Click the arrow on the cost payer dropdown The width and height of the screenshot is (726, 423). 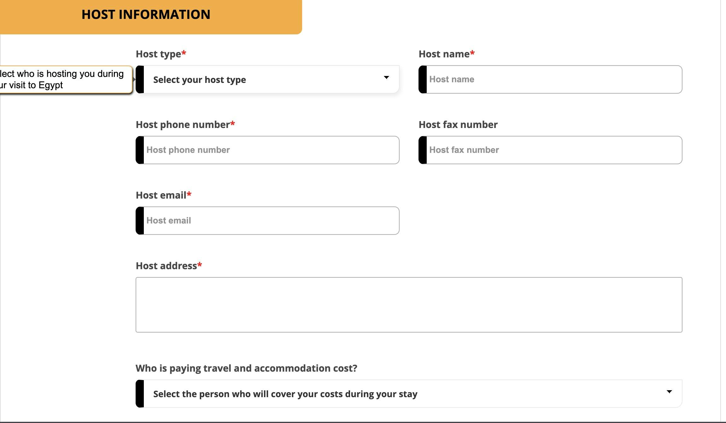coord(669,392)
